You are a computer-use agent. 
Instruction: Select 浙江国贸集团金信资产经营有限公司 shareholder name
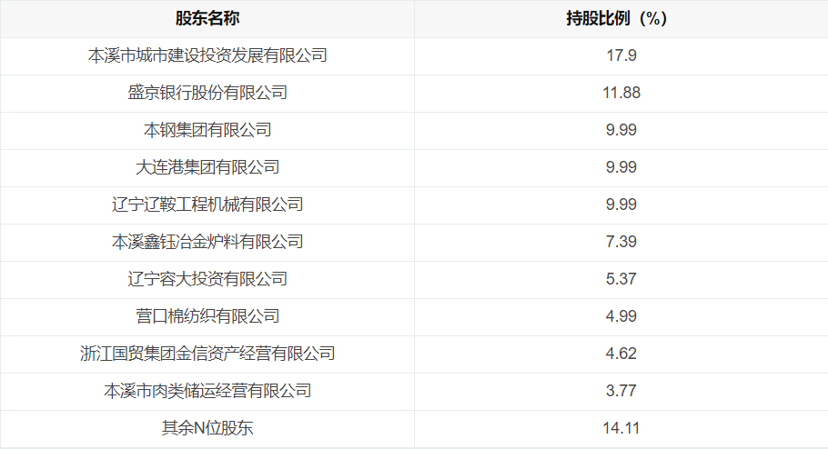coord(207,354)
